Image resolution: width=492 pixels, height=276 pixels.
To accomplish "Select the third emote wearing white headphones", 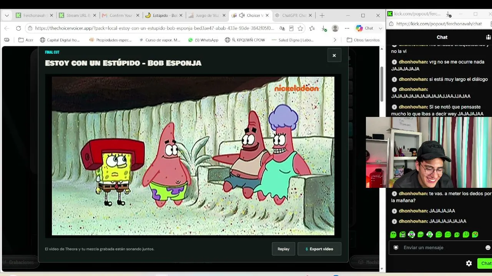I will pyautogui.click(x=411, y=235).
